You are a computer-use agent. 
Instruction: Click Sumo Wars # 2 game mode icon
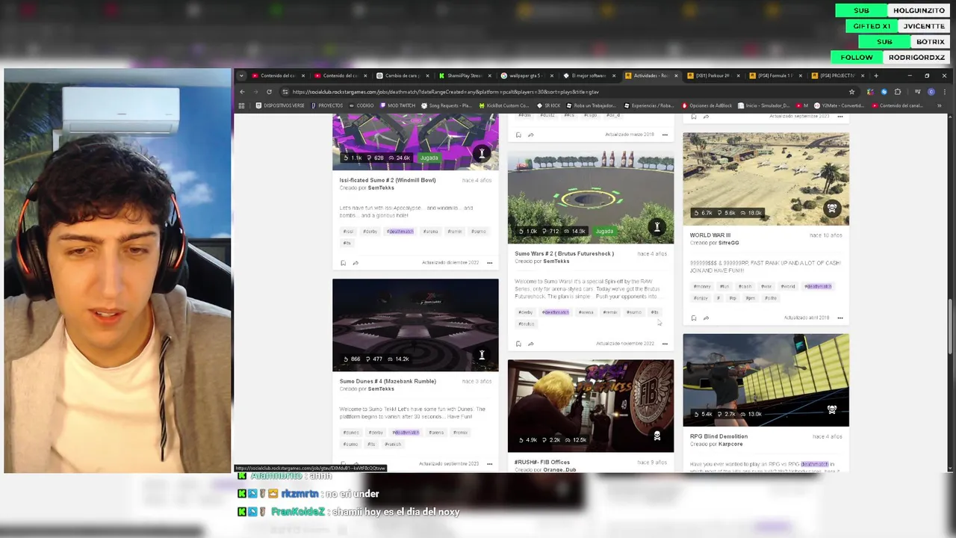(657, 227)
